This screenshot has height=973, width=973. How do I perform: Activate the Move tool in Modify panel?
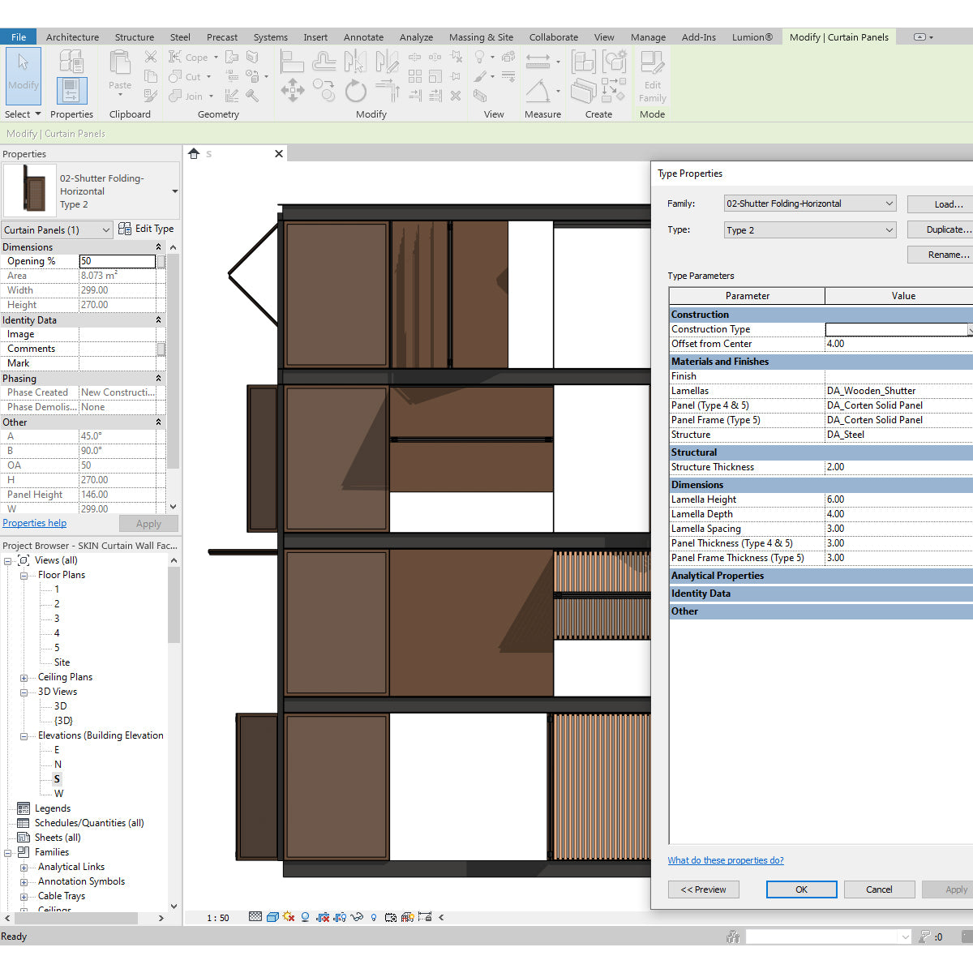[292, 91]
